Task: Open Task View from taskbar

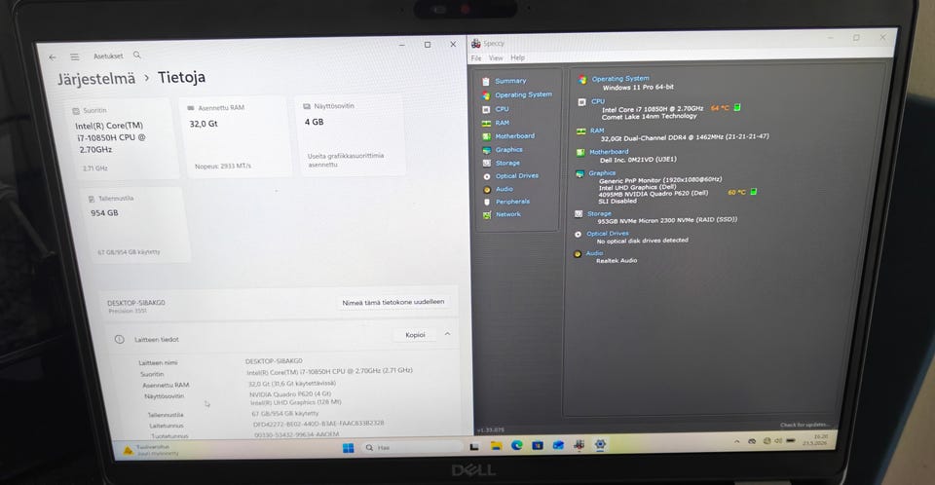Action: [474, 446]
